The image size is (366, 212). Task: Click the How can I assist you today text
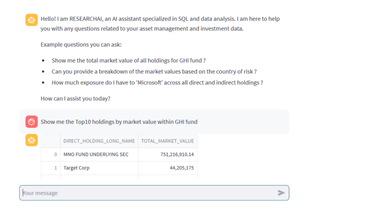point(75,99)
